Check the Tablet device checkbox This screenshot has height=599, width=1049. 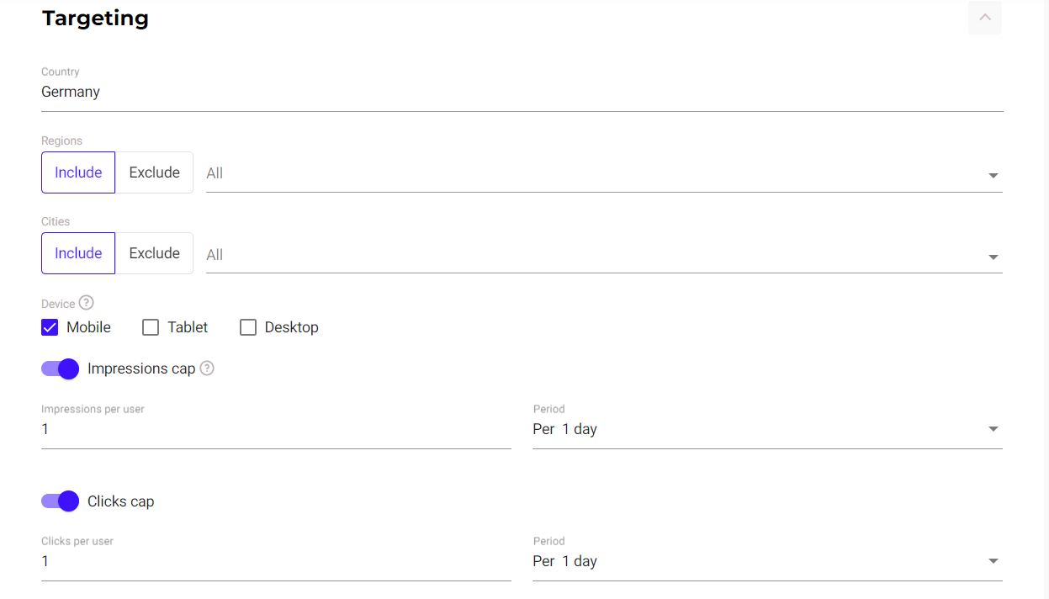point(151,327)
